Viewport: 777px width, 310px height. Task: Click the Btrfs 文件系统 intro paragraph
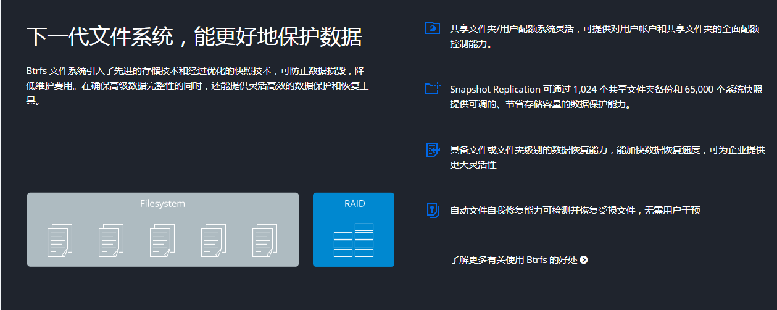tap(199, 86)
